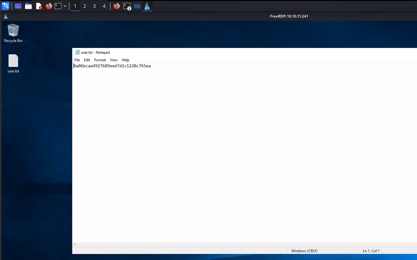Expand the terminal launcher dropdown arrow
The image size is (417, 260).
(x=65, y=6)
